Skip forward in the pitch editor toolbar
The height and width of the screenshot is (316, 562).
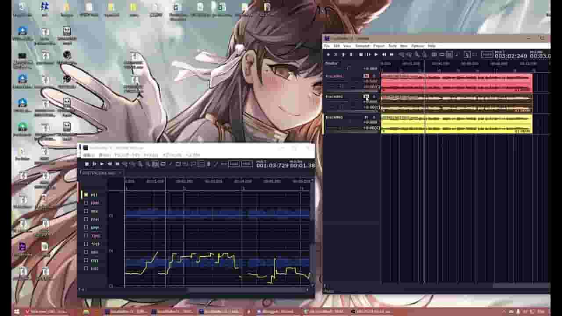(x=117, y=164)
